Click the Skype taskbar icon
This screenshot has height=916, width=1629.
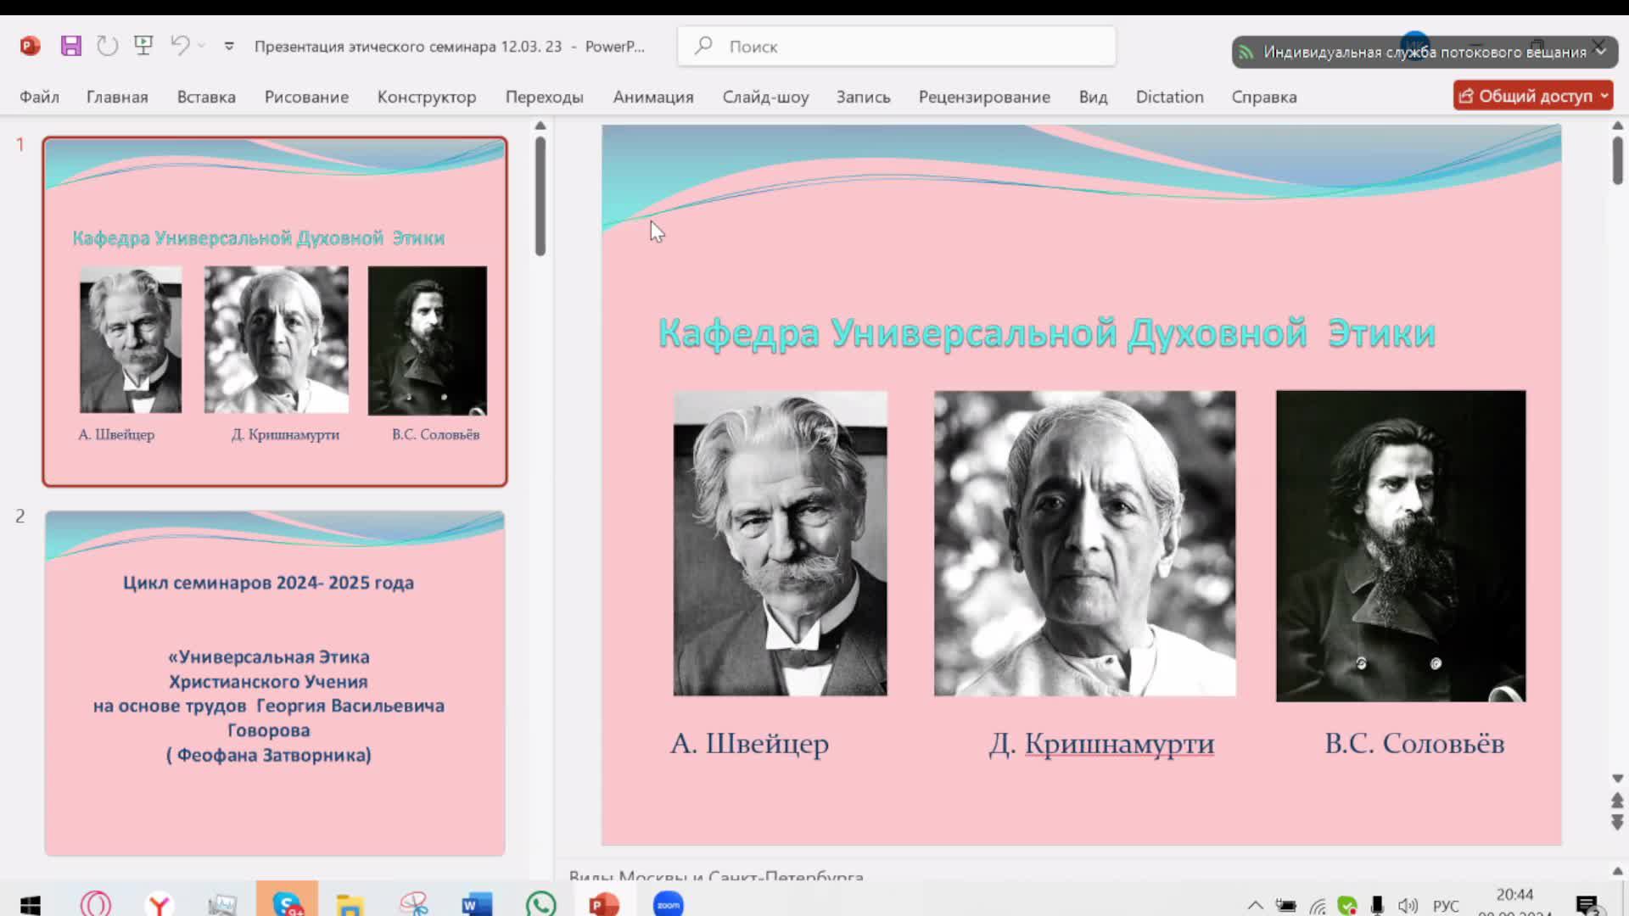pos(288,904)
